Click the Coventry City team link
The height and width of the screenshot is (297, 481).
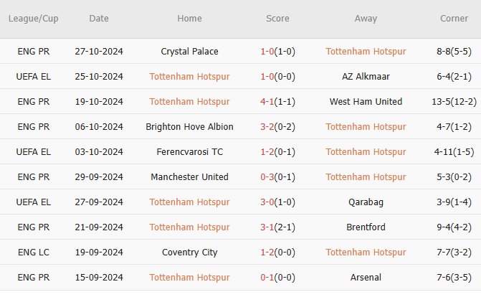[x=189, y=253]
